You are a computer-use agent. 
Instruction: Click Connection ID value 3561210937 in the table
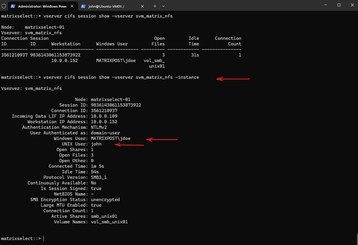(14, 55)
